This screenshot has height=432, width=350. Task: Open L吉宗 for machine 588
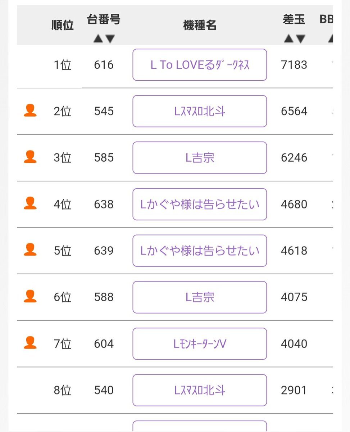[x=200, y=297]
